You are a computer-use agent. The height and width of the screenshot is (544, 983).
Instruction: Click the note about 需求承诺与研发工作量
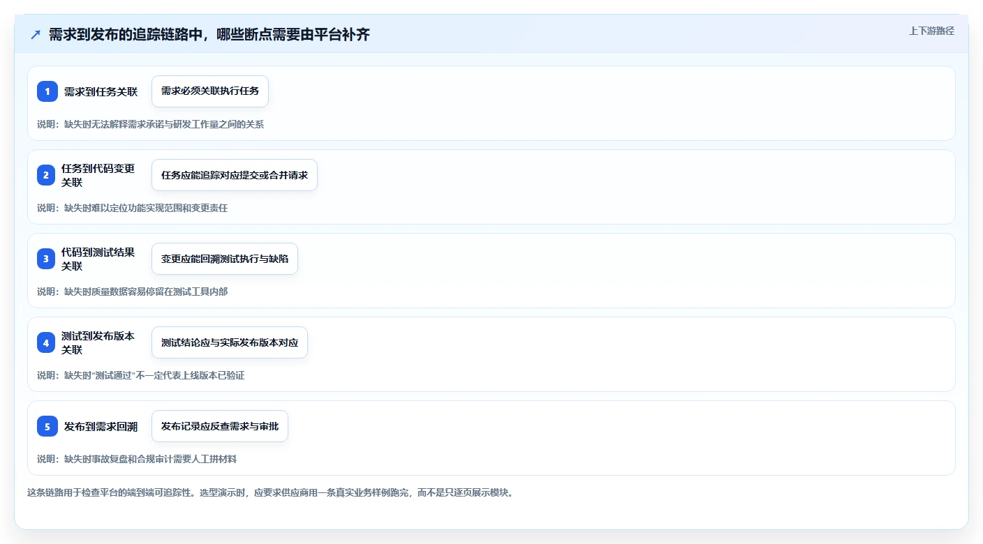(151, 124)
